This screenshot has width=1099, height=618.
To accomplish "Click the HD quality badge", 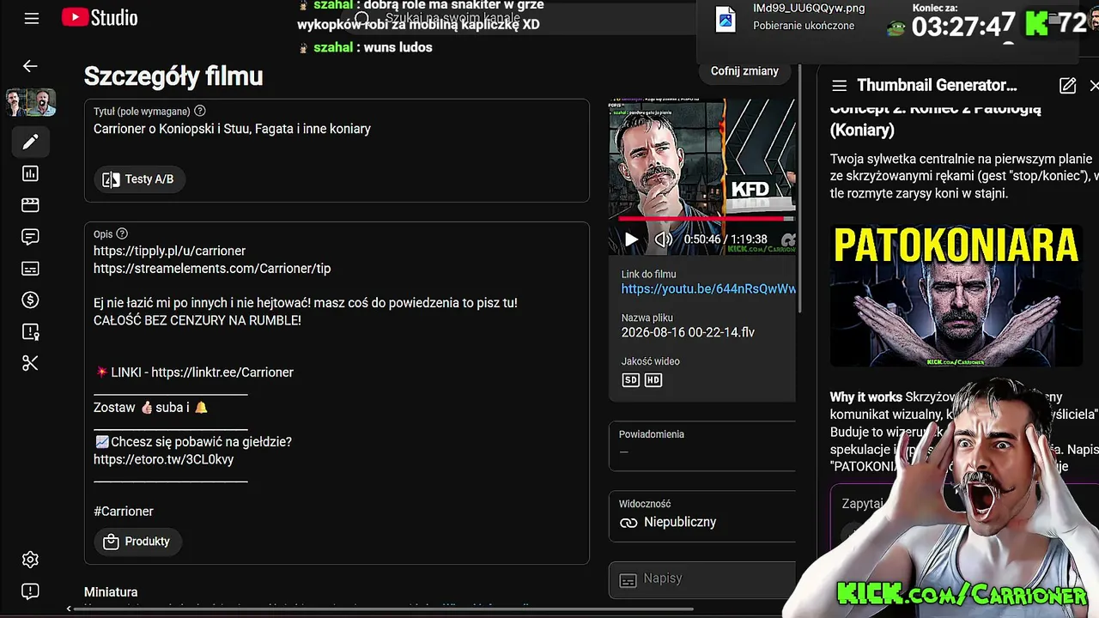I will tap(653, 380).
